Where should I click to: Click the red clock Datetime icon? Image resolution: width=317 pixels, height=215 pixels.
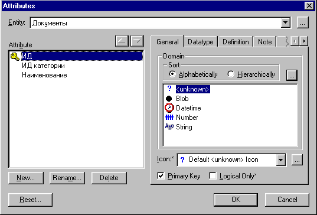tap(169, 108)
